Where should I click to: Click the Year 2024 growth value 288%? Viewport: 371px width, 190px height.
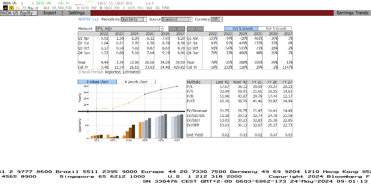243,63
